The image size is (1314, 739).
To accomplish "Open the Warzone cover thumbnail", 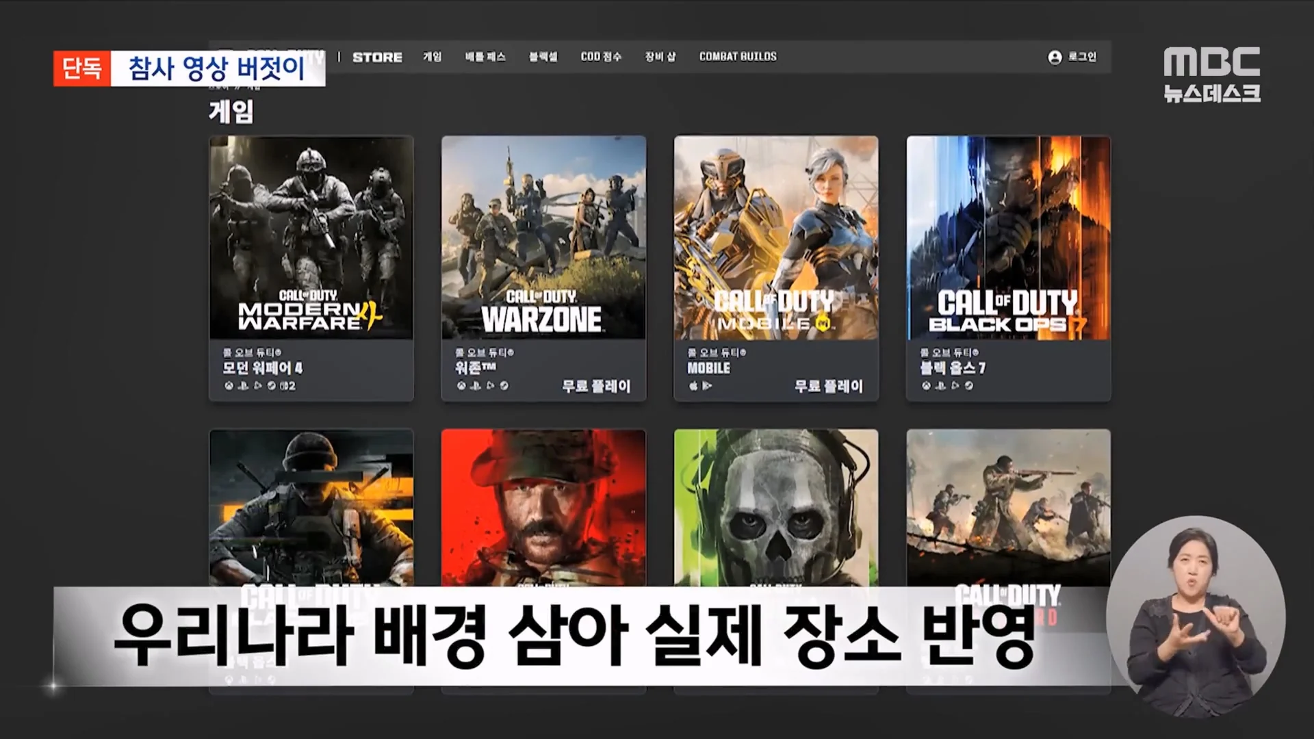I will pyautogui.click(x=544, y=237).
